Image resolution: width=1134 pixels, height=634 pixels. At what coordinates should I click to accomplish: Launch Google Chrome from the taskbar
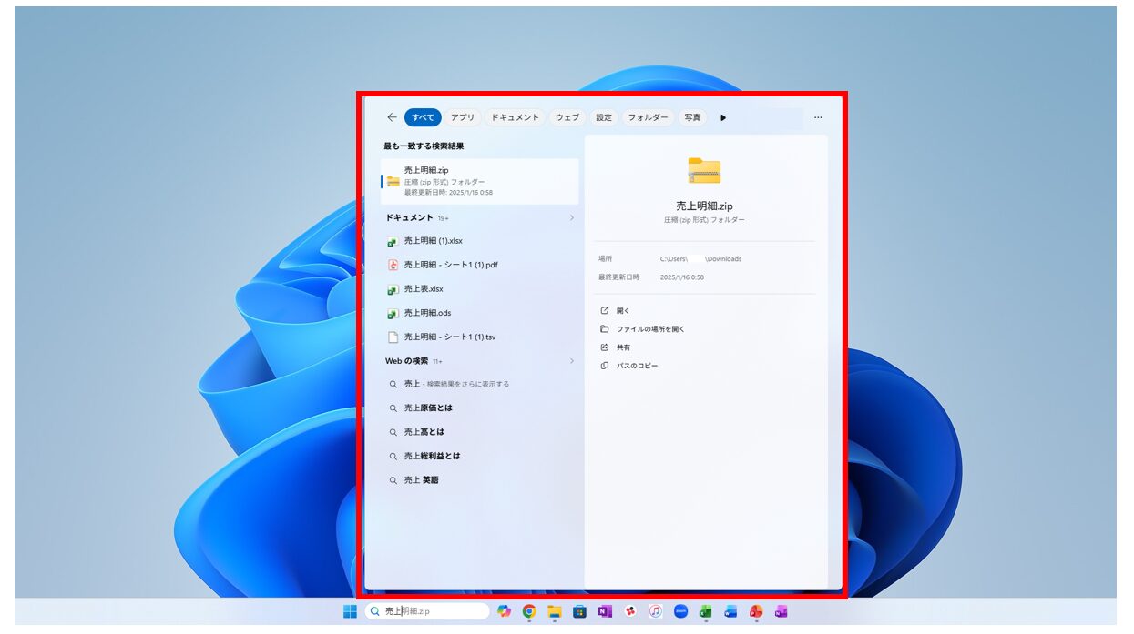[528, 612]
